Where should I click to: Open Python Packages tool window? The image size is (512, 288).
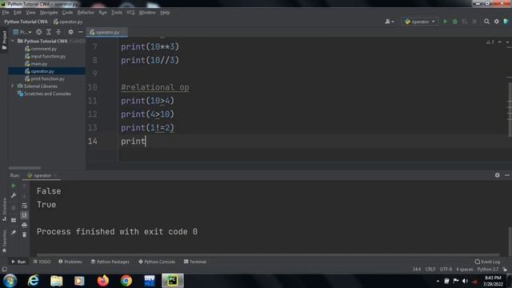coord(110,262)
